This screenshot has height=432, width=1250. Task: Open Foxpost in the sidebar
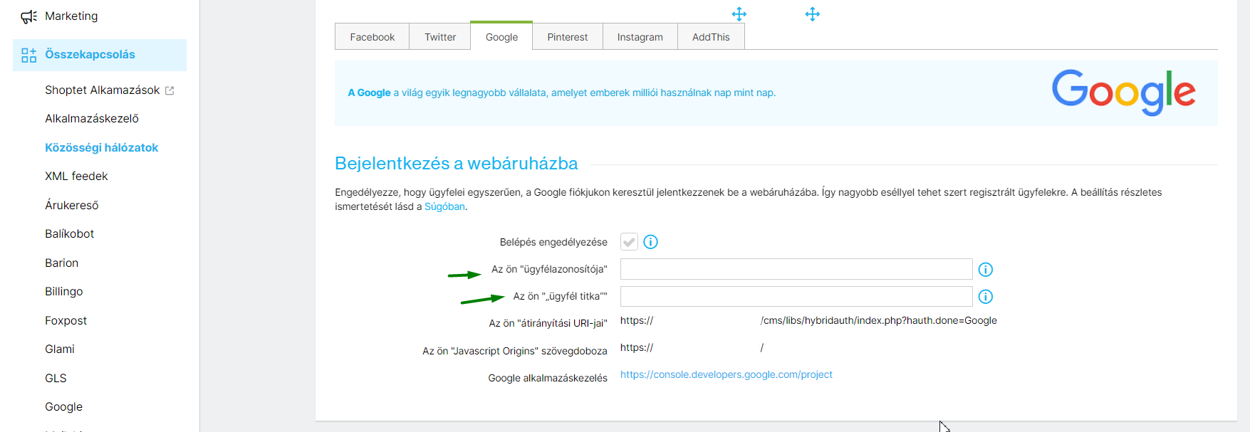(x=66, y=321)
